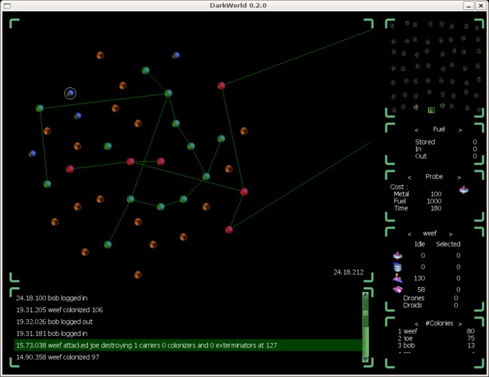Select the pink exterminator unit icon
The width and height of the screenshot is (489, 377).
click(x=397, y=289)
